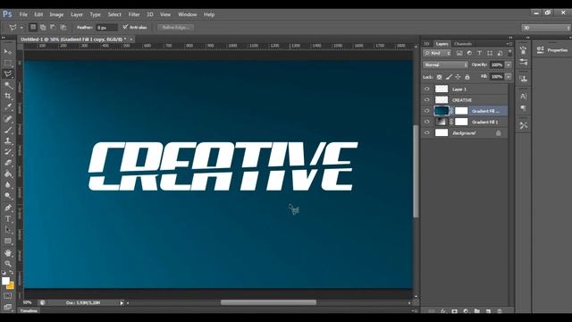Select the Eyedropper tool
This screenshot has height=322, width=572.
pos(8,107)
